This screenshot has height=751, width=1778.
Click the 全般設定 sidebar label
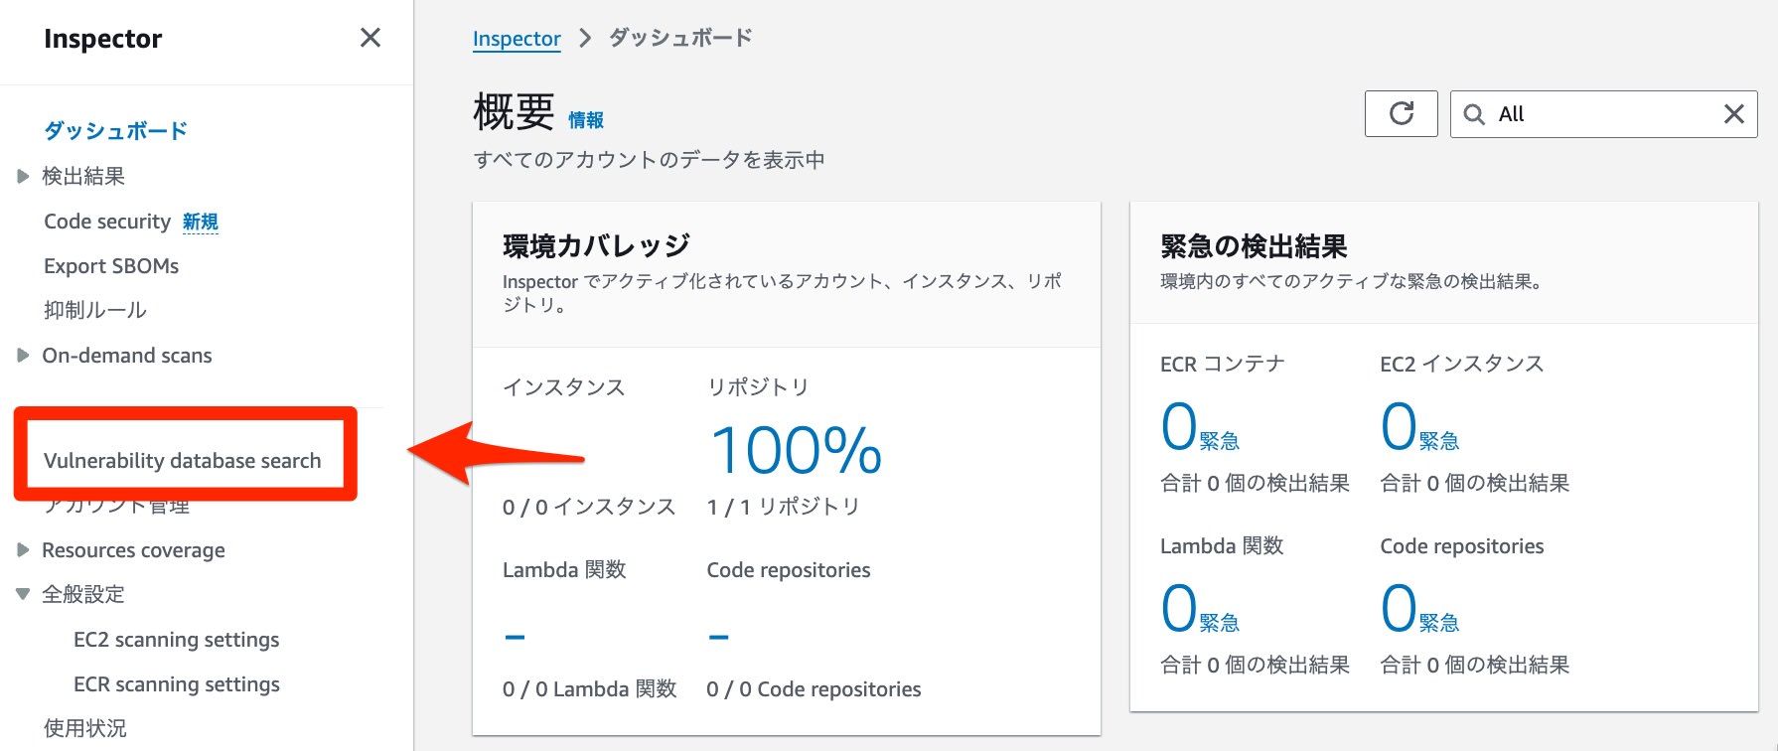(83, 594)
